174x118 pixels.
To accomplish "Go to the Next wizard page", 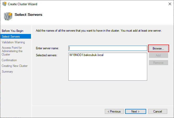I will click(x=136, y=112).
